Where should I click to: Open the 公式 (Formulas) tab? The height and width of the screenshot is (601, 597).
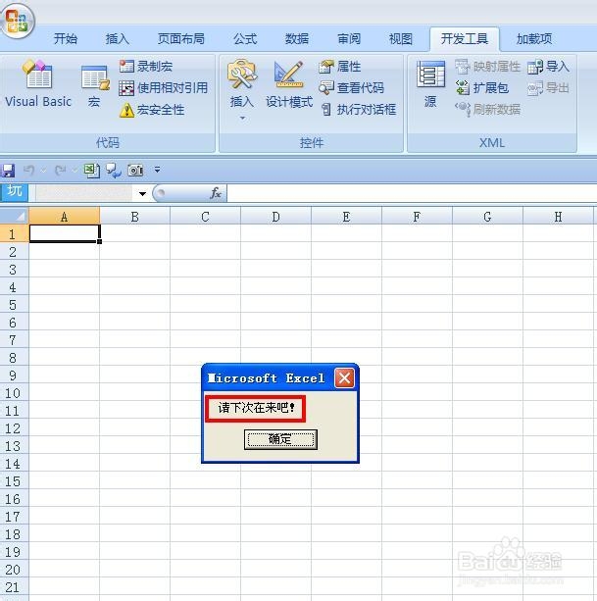click(245, 39)
